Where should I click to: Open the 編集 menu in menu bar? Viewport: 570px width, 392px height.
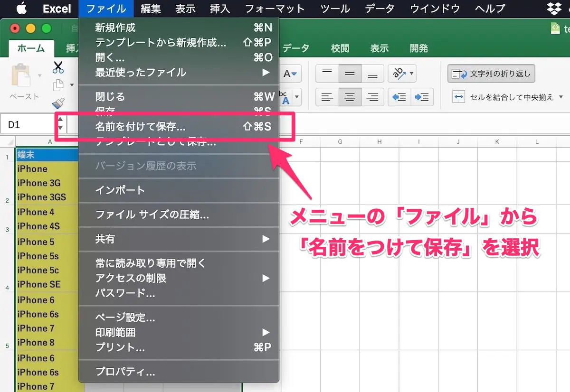(151, 9)
